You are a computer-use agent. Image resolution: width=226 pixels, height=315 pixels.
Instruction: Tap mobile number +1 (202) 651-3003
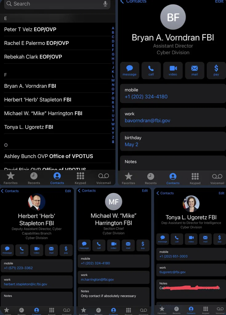(x=174, y=256)
